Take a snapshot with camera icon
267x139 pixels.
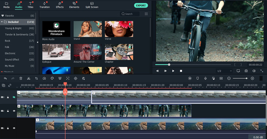pos(246,71)
